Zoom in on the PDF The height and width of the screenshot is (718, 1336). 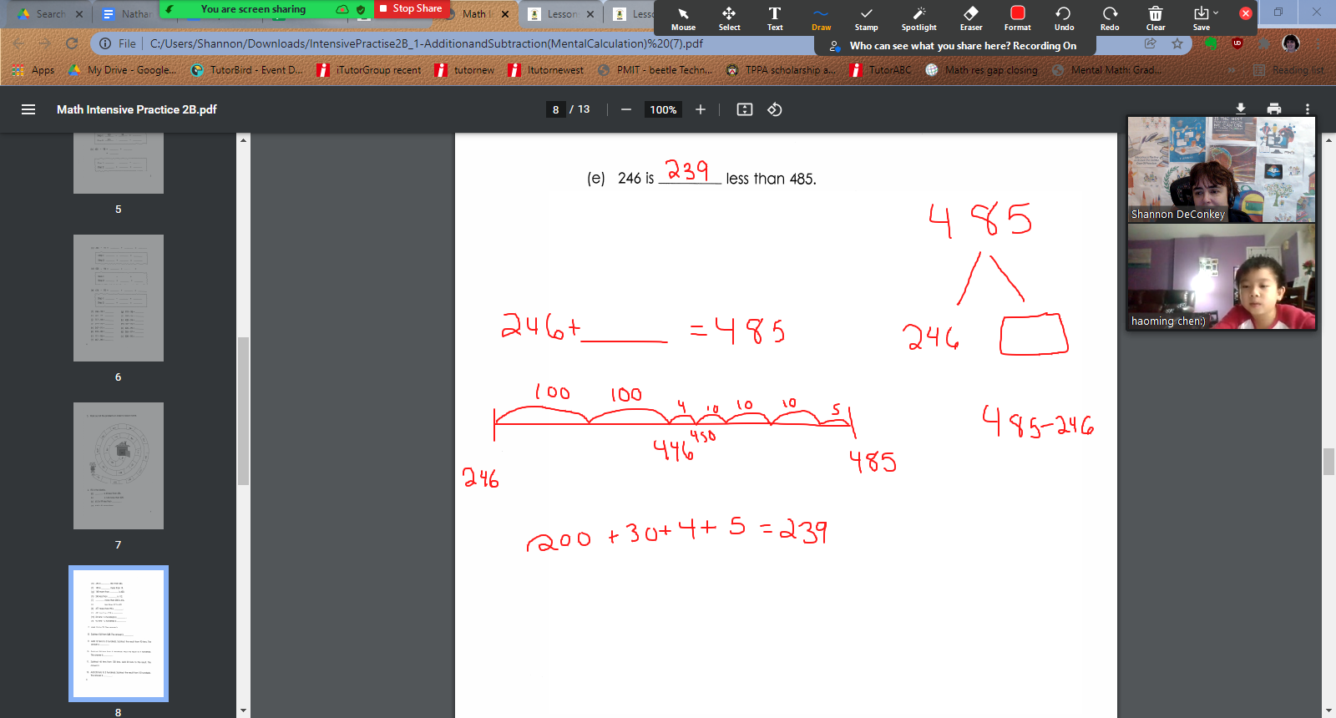[701, 109]
